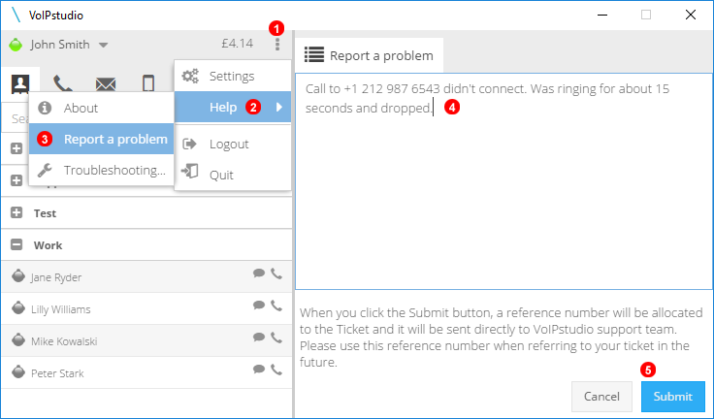The height and width of the screenshot is (419, 714).
Task: Expand the Test contact group
Action: coord(16,212)
